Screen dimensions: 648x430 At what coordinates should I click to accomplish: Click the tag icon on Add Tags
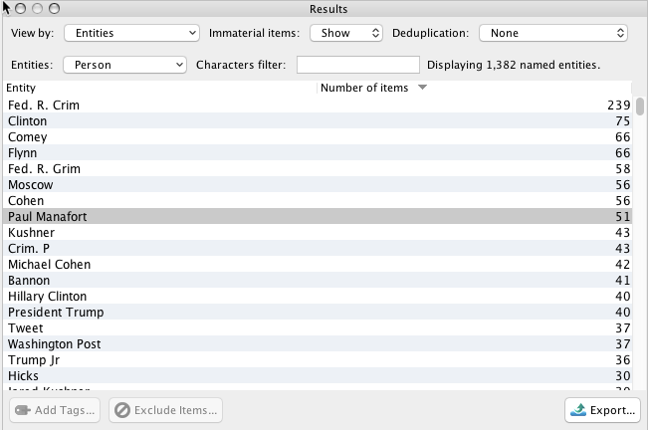click(x=23, y=410)
